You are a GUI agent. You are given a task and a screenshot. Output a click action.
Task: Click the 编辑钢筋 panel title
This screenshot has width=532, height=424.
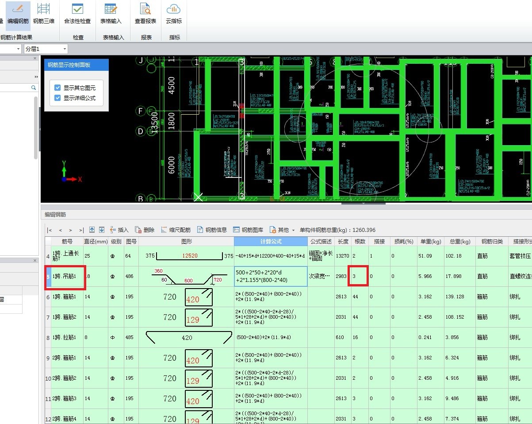55,214
